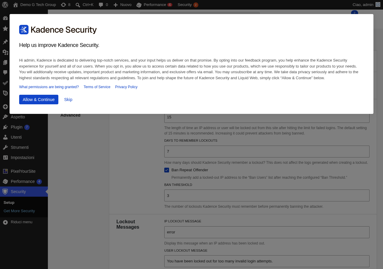Click the Plugin badge showing 7

click(x=27, y=127)
